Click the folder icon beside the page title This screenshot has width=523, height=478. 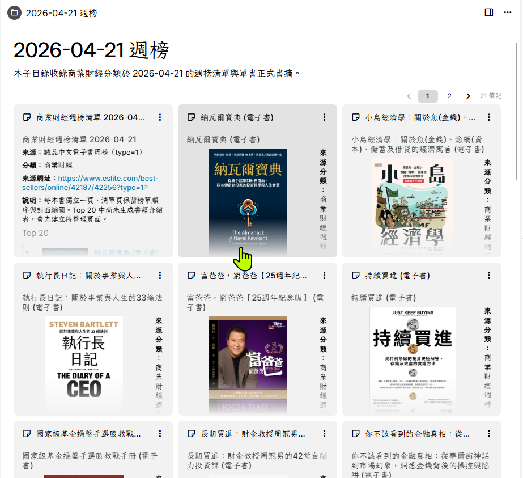15,12
